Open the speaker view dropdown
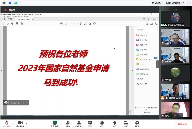 coord(180,3)
